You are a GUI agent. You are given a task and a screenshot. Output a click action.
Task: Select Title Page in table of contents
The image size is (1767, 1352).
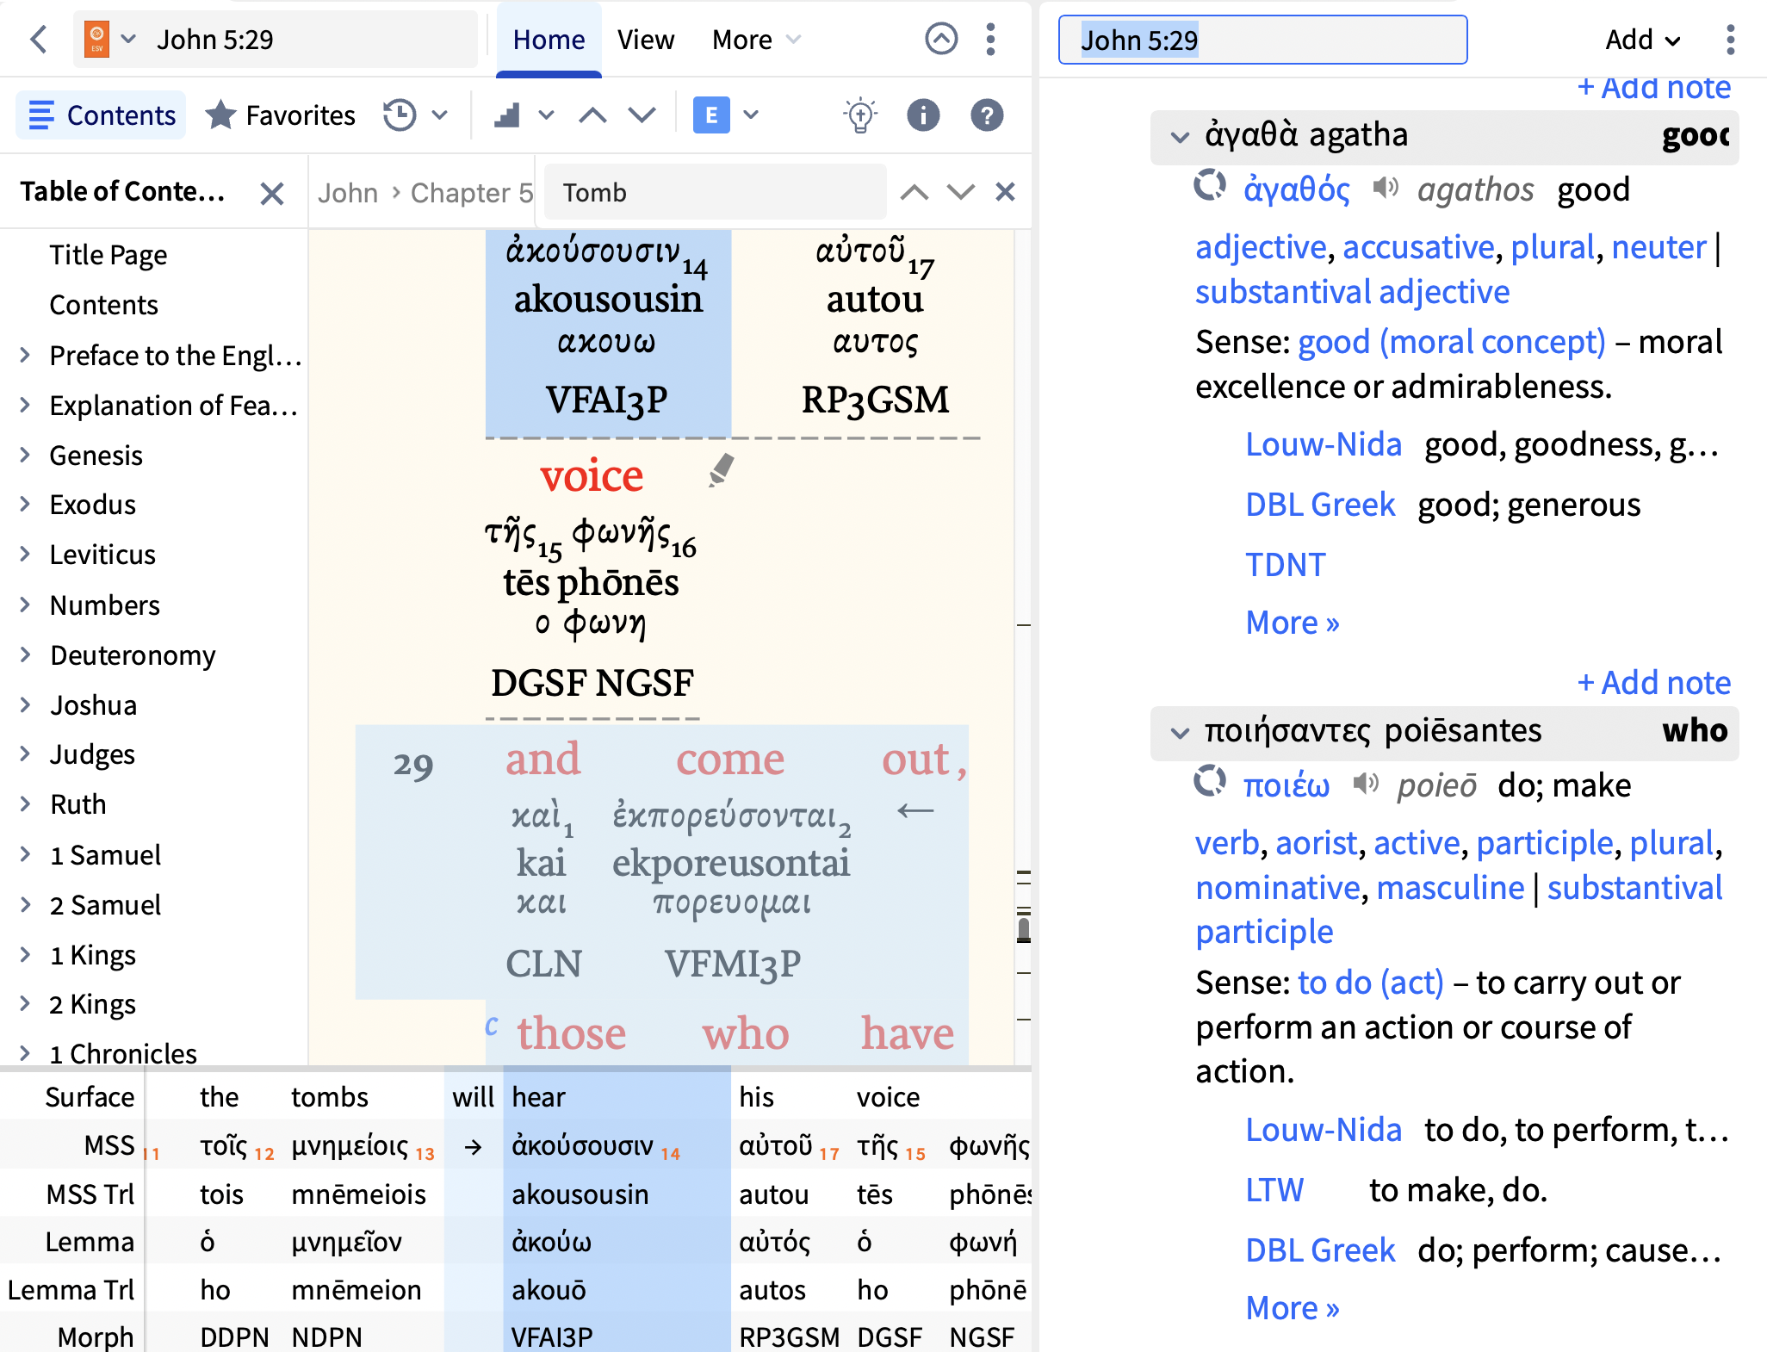tap(108, 255)
